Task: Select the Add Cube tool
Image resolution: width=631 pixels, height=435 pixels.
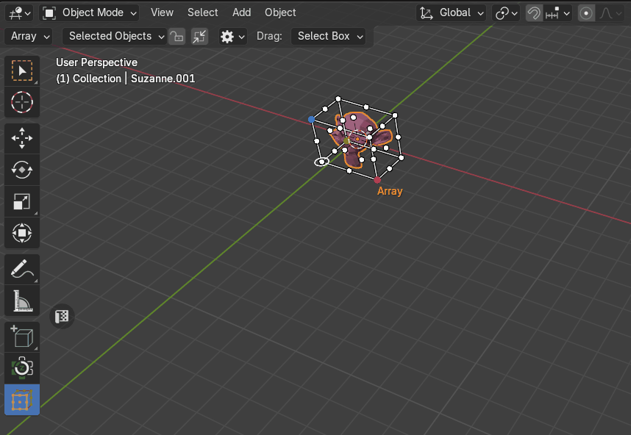Action: coord(22,337)
